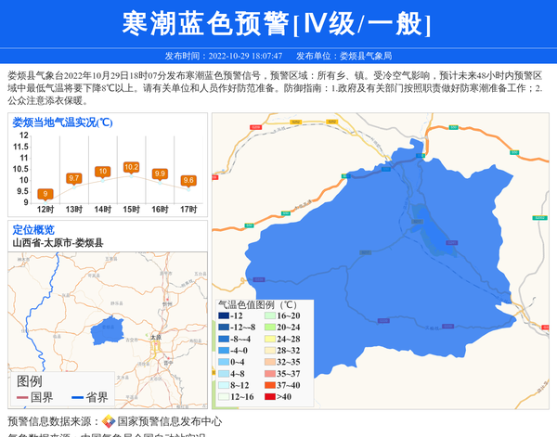Click the 9.7 temperature marker at 13时
The height and width of the screenshot is (437, 557).
point(74,178)
